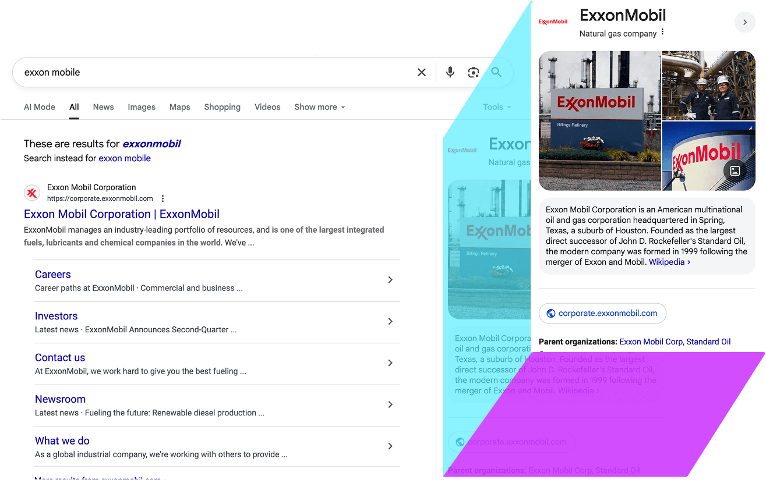Open three-dot menu beside corporate.exxonmobil.com URL
This screenshot has height=480, width=766.
163,198
